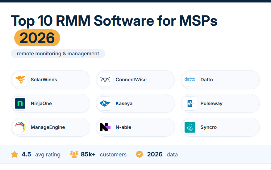Click the orange star rating icon

click(15, 154)
